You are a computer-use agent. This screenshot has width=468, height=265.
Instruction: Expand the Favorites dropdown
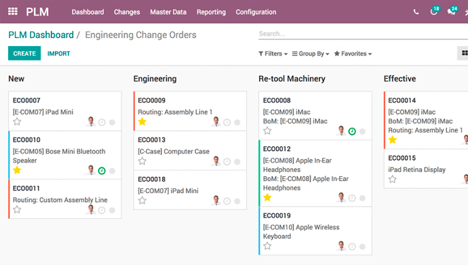pyautogui.click(x=353, y=54)
